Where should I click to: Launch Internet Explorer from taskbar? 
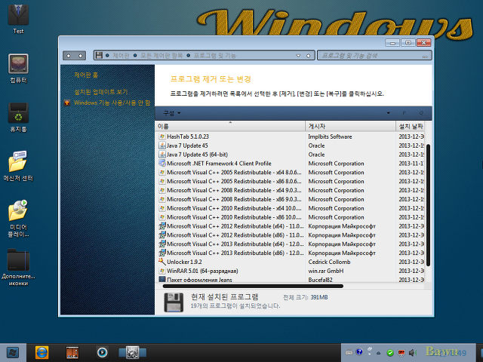[x=42, y=353]
